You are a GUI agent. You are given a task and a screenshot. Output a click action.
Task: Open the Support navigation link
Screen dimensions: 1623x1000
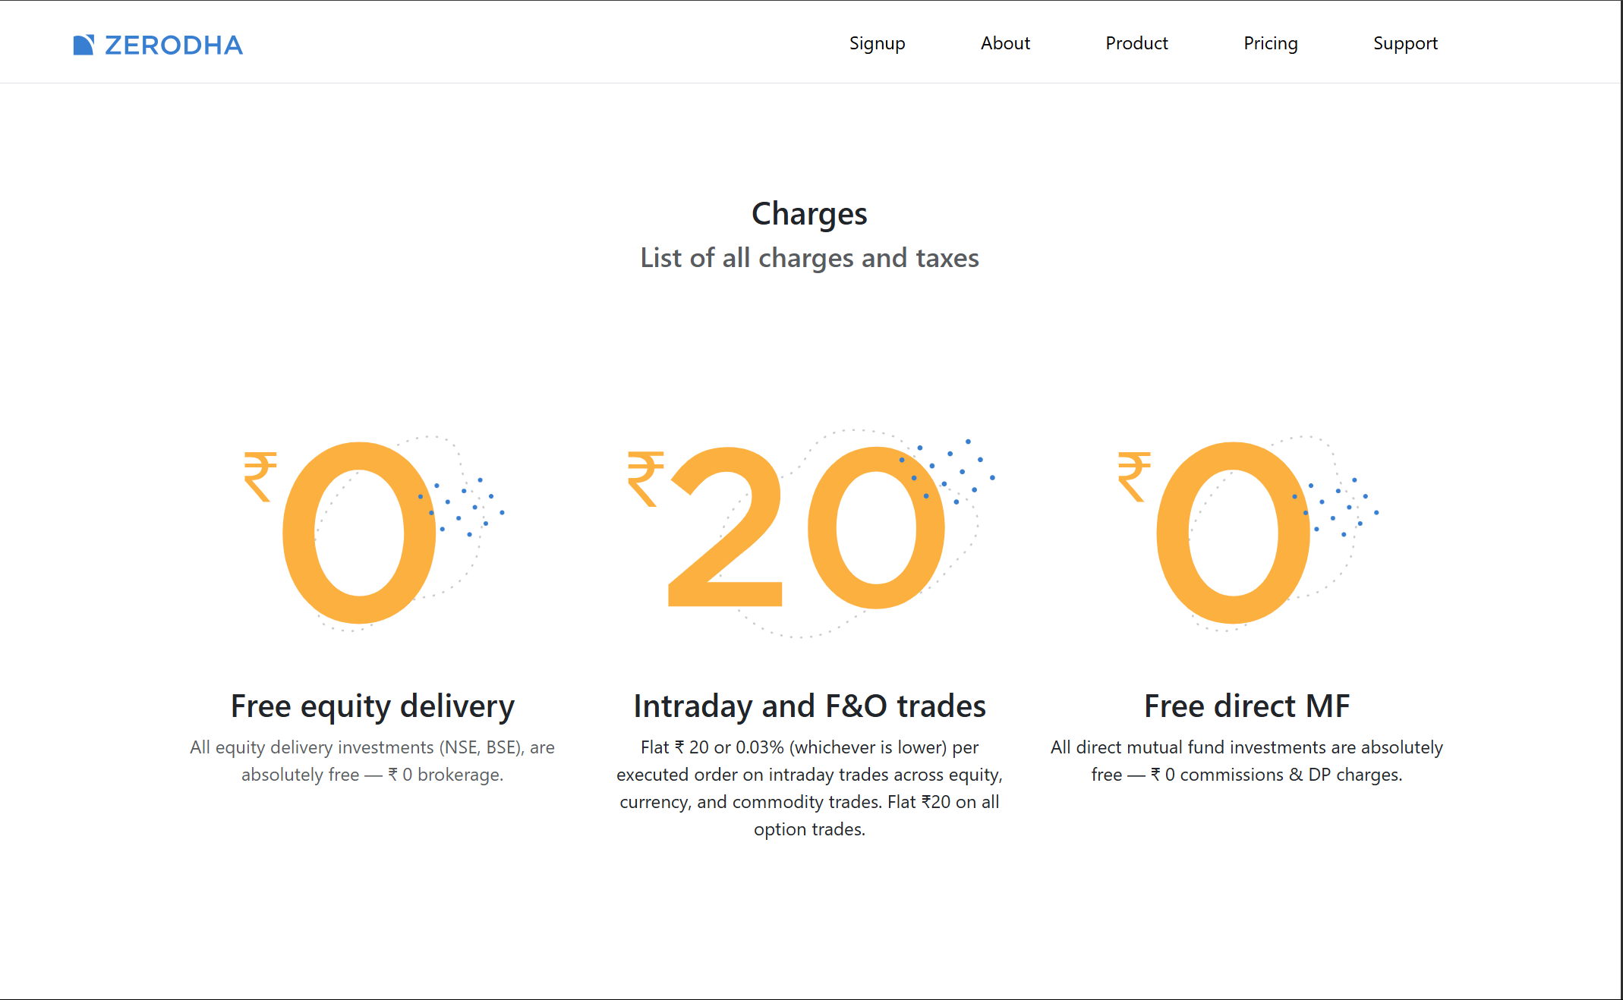tap(1405, 44)
